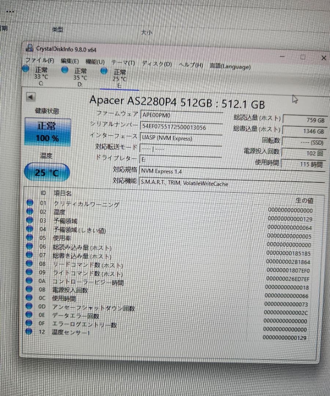The width and height of the screenshot is (330, 396).
Task: Click status dot for ID 07 総書き込み量
Action: [x=29, y=254]
